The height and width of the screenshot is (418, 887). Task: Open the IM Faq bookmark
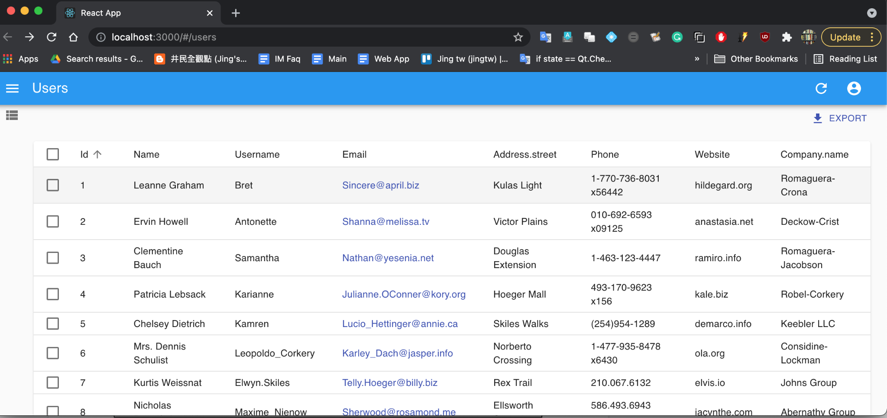coord(279,59)
